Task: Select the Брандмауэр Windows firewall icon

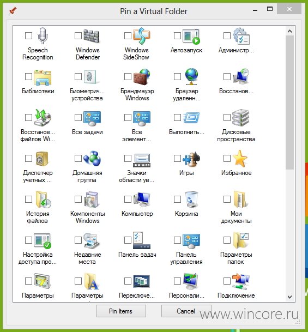Action: tap(142, 77)
